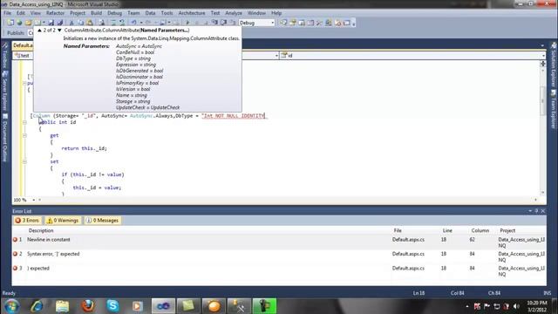Click the Undo arrow icon
Image resolution: width=558 pixels, height=314 pixels.
click(x=133, y=23)
